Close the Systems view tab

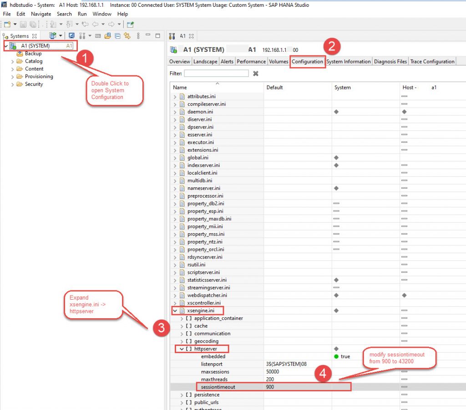pyautogui.click(x=35, y=36)
